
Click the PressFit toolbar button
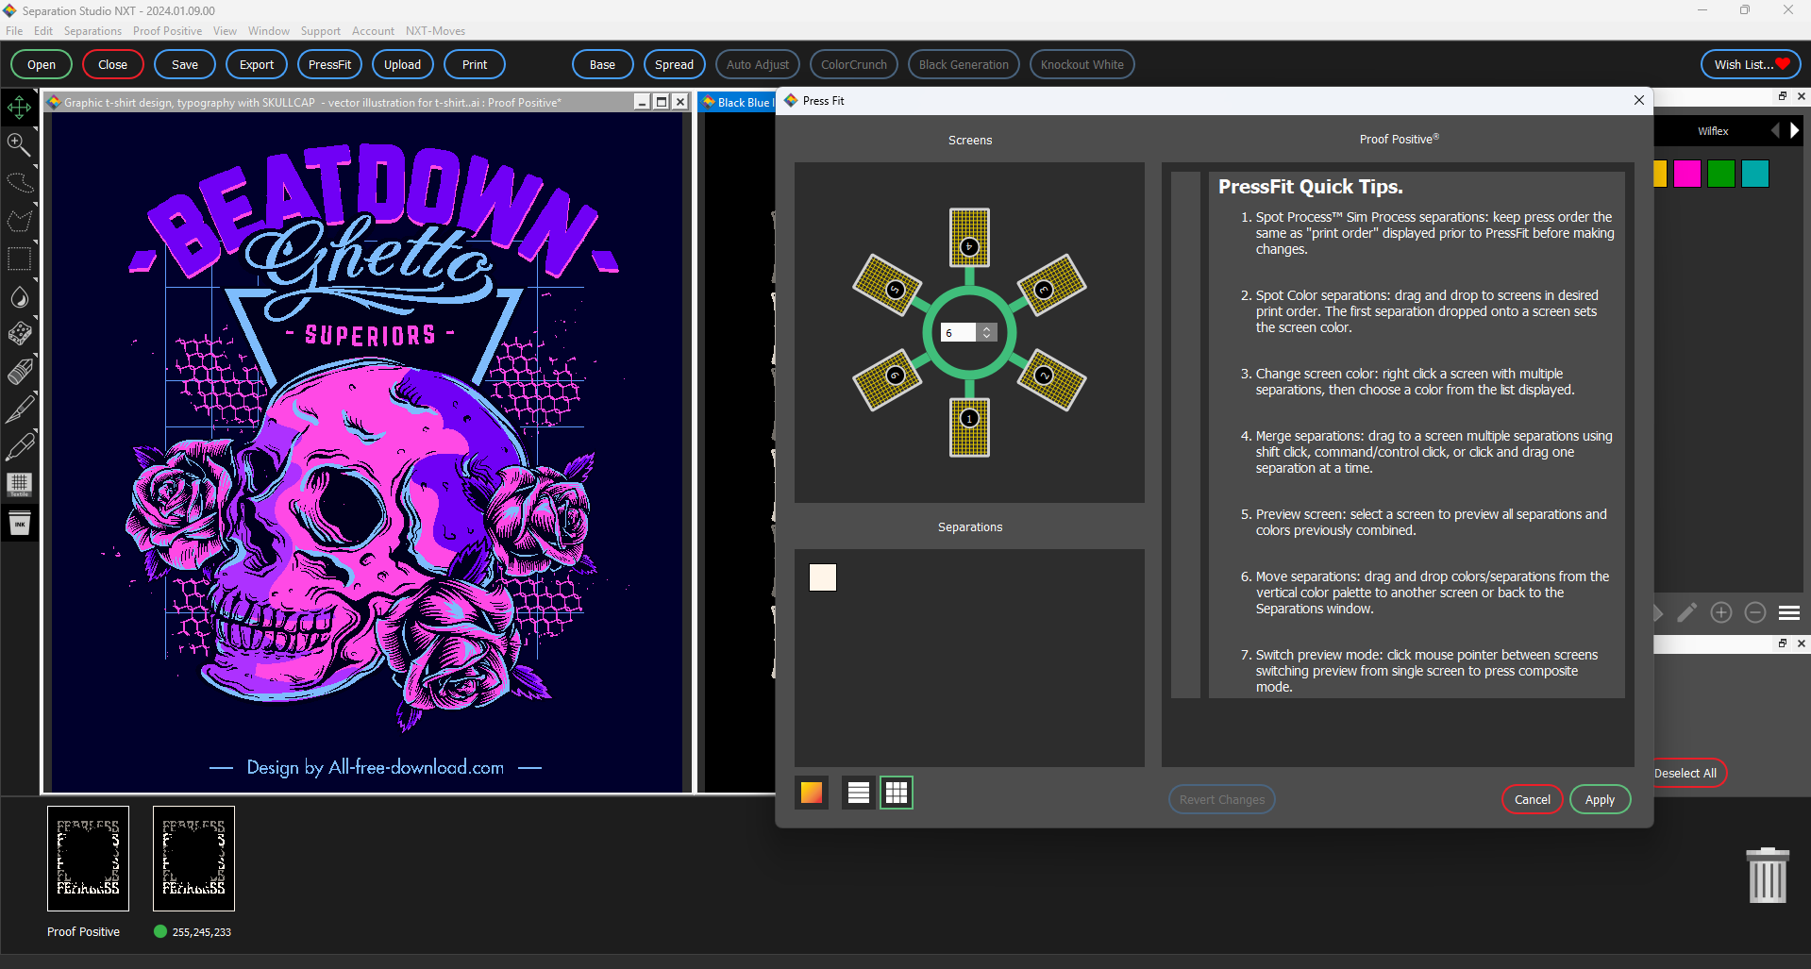tap(329, 64)
